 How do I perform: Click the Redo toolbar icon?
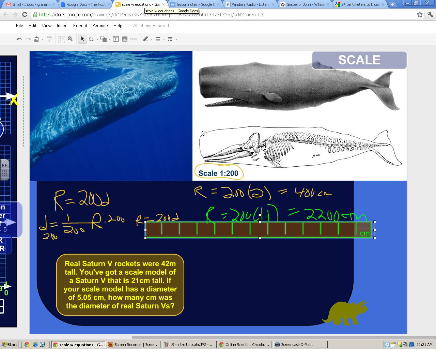(28, 39)
